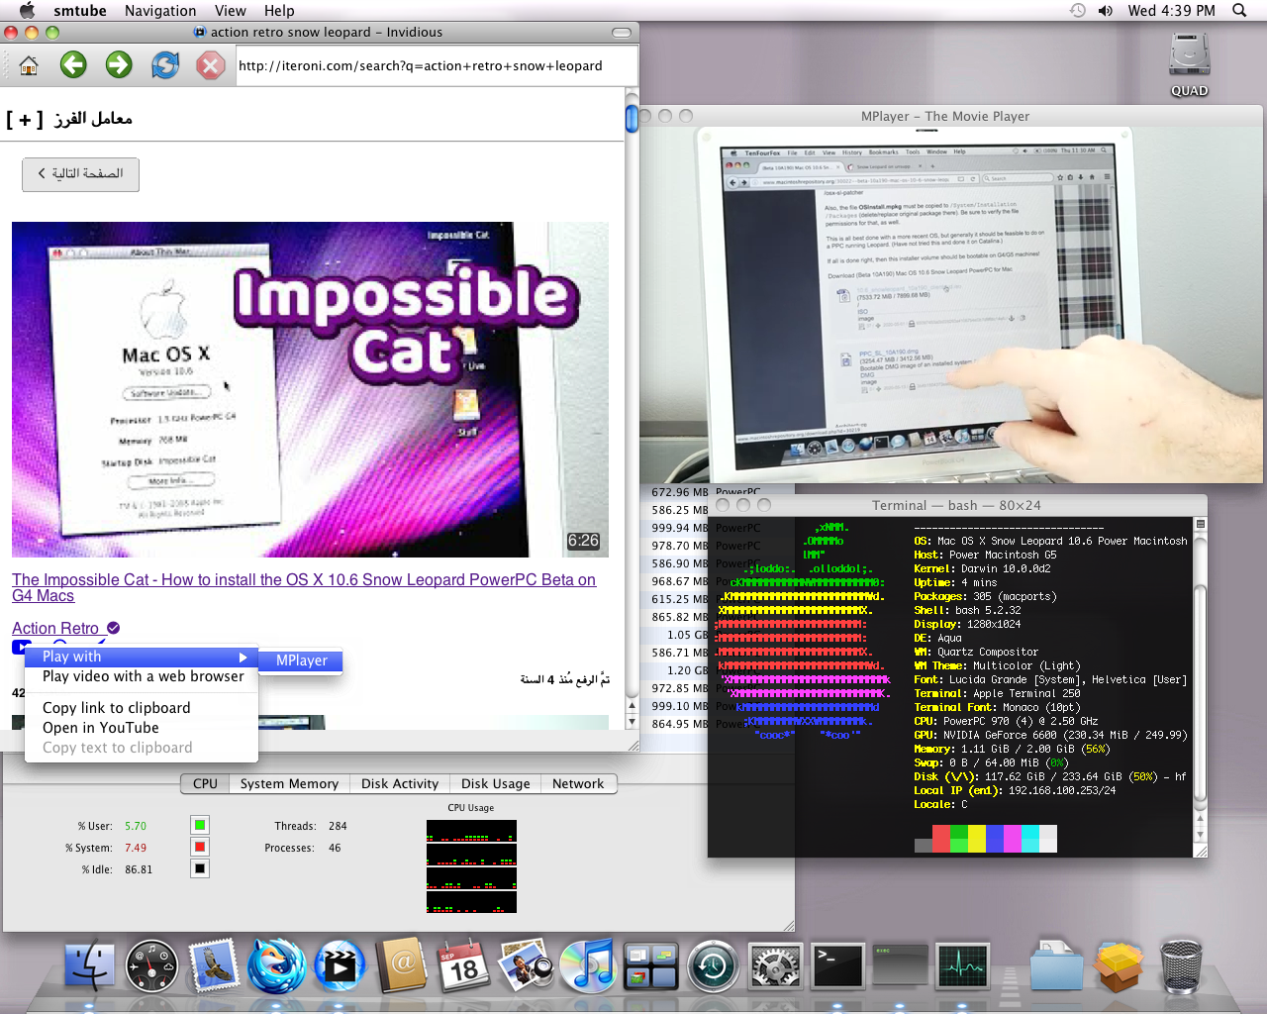Image resolution: width=1267 pixels, height=1014 pixels.
Task: Launch Mail from the Dock
Action: pyautogui.click(x=215, y=965)
